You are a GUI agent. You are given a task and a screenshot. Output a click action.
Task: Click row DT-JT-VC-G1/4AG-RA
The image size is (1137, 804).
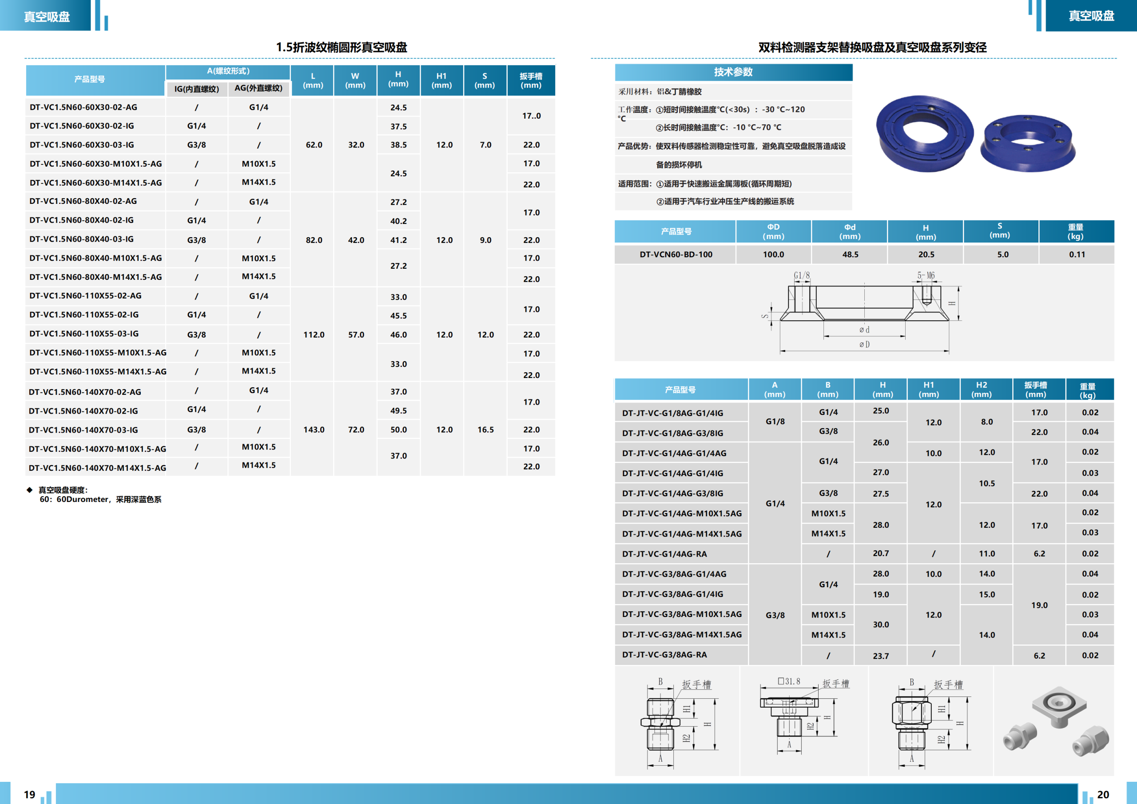[x=864, y=554]
